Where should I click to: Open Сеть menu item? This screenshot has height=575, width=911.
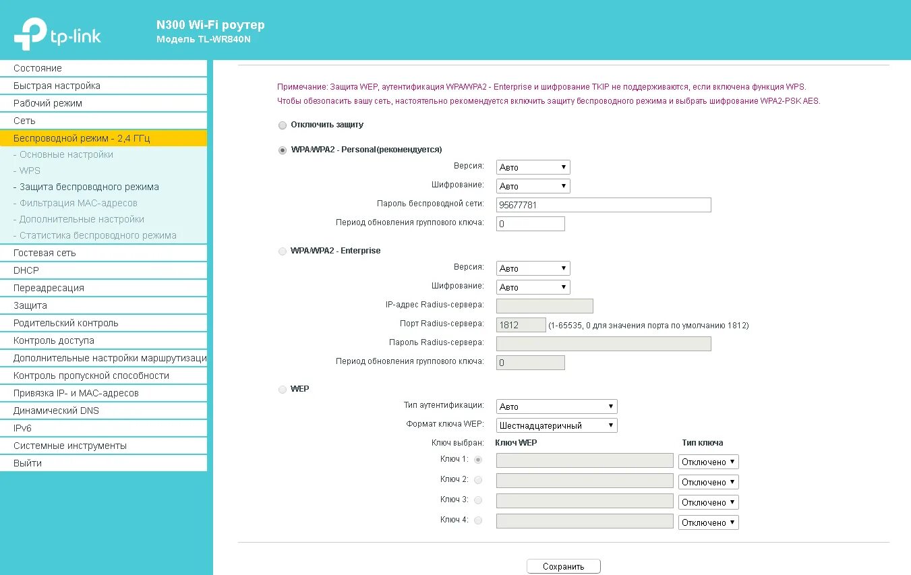pyautogui.click(x=103, y=121)
